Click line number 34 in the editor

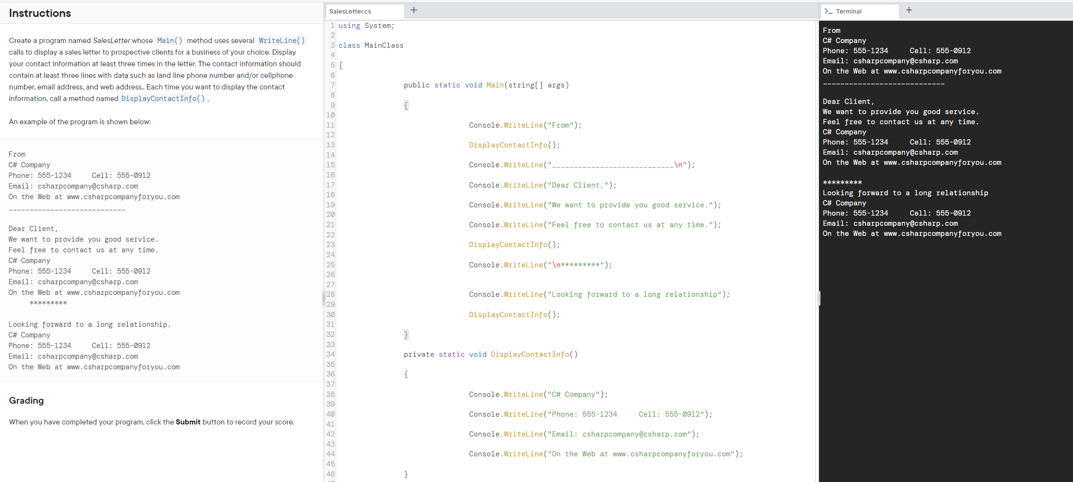tap(330, 354)
